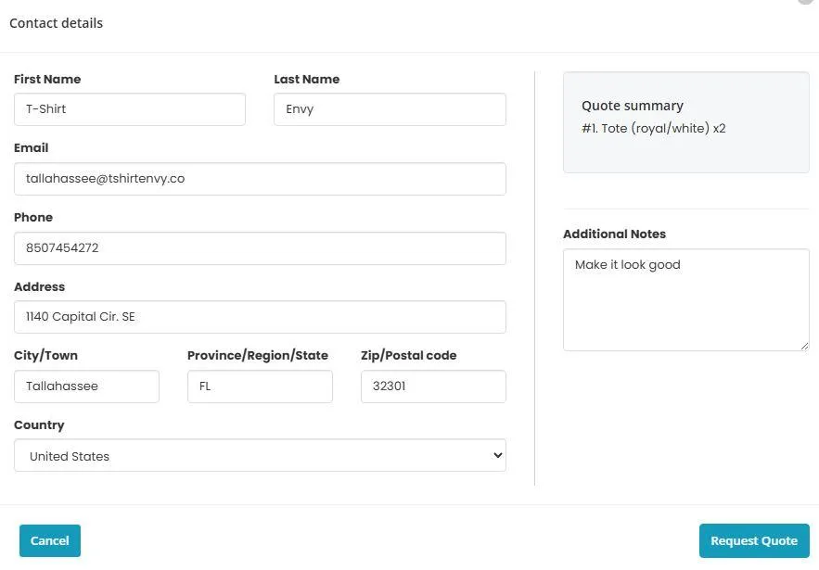The image size is (819, 570).
Task: Edit the Address field 1140 Capital Cir. SE
Action: pyautogui.click(x=260, y=317)
